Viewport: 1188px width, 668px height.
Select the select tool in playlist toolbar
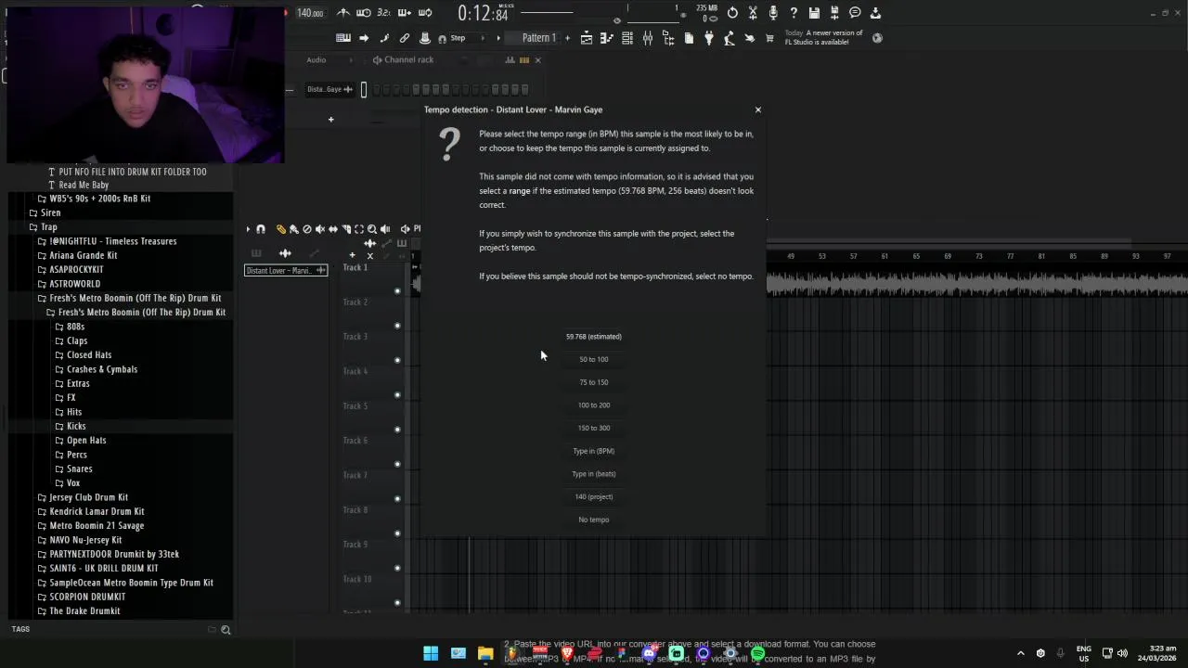[x=359, y=229]
